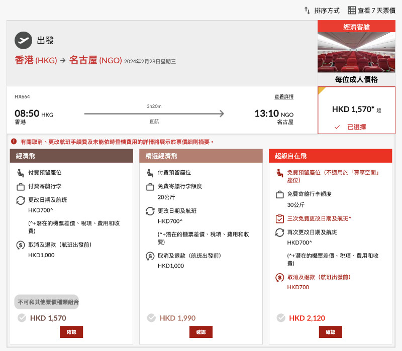Select the 經濟客艙 cabin tab header

click(x=356, y=27)
